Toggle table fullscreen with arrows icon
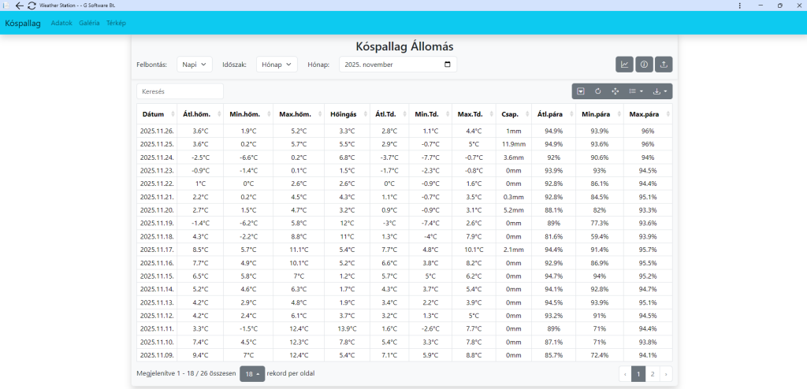Image resolution: width=807 pixels, height=389 pixels. tap(615, 91)
